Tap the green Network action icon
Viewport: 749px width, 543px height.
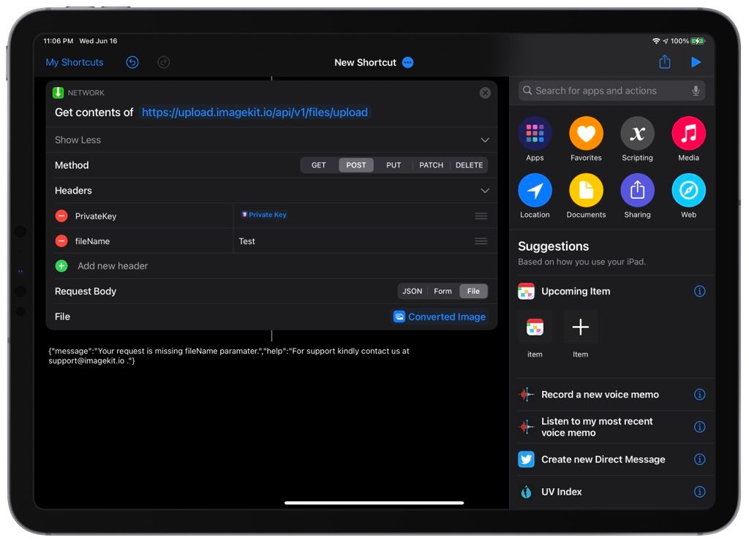pyautogui.click(x=59, y=93)
